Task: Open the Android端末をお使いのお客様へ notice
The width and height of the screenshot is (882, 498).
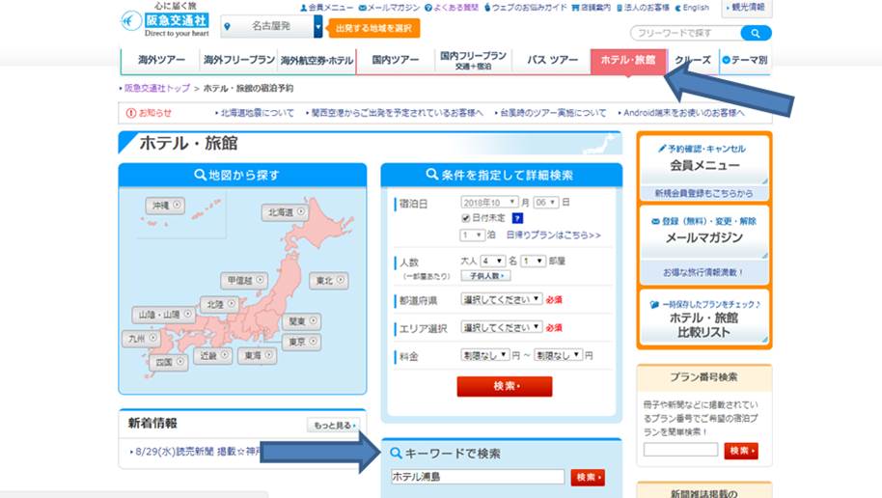Action: coord(683,113)
